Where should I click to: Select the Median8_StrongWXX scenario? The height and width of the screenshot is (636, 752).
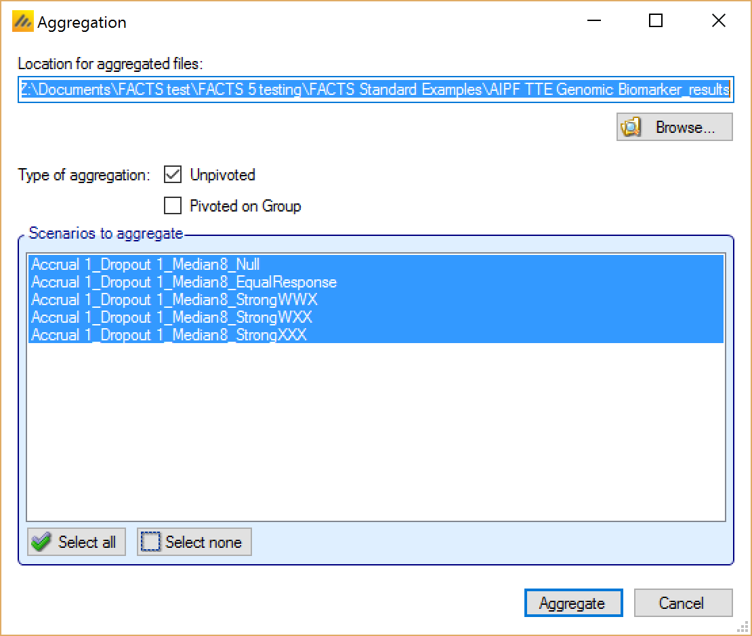[171, 317]
